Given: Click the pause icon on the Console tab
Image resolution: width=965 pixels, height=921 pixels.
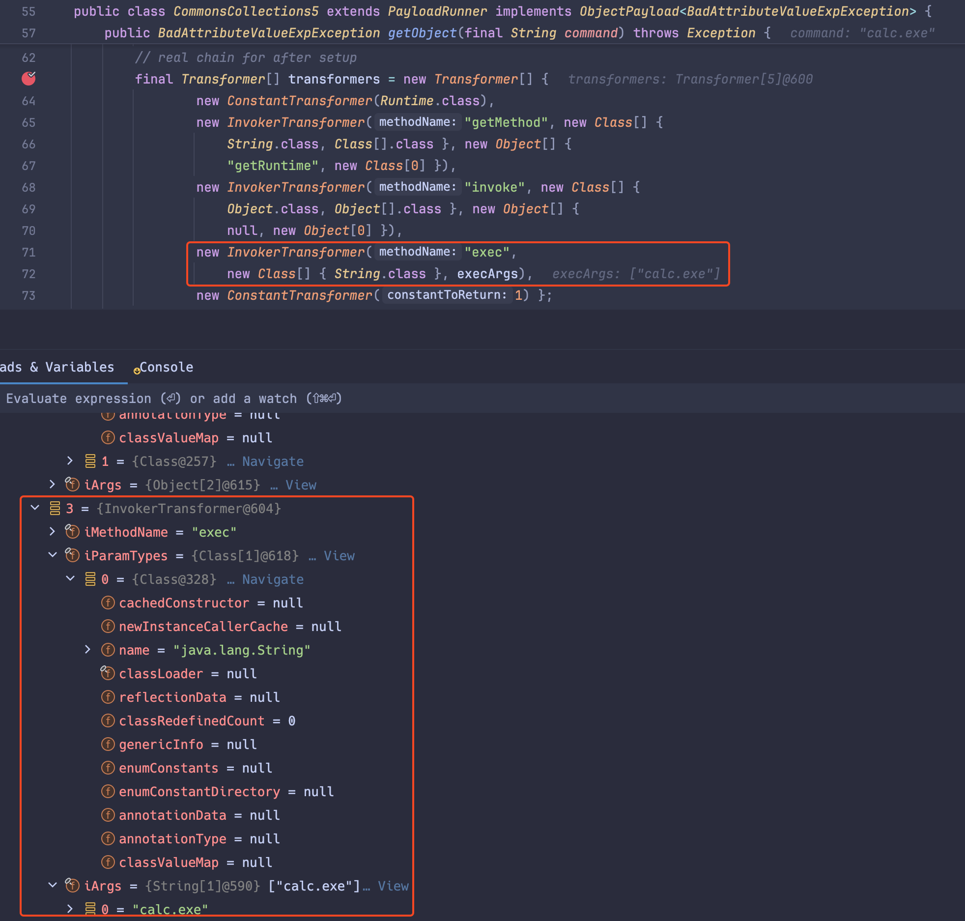Looking at the screenshot, I should 137,371.
